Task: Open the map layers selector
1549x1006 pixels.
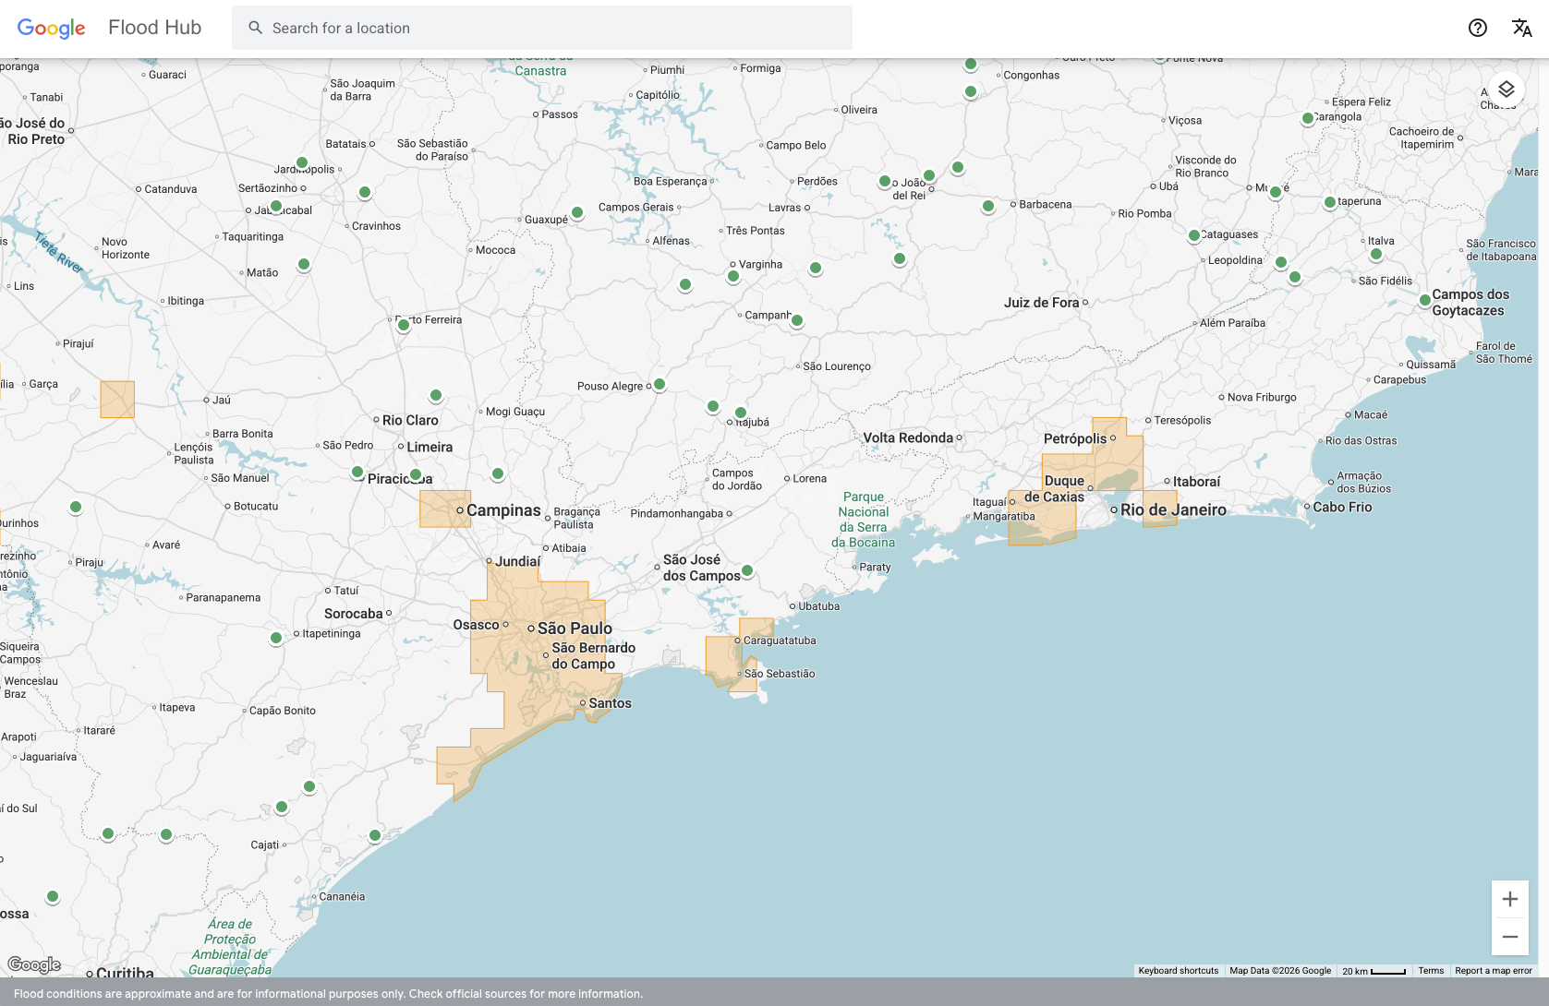Action: (1507, 90)
